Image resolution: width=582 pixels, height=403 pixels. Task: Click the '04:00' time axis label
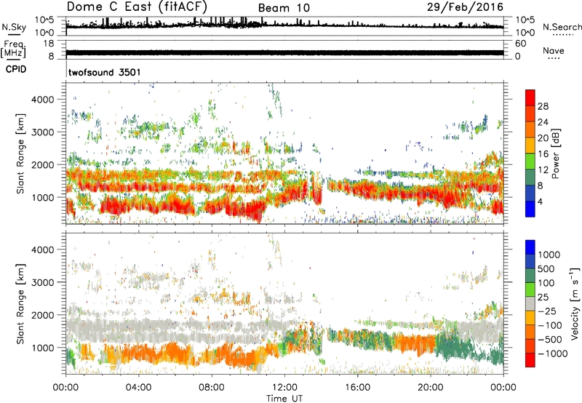coord(138,388)
